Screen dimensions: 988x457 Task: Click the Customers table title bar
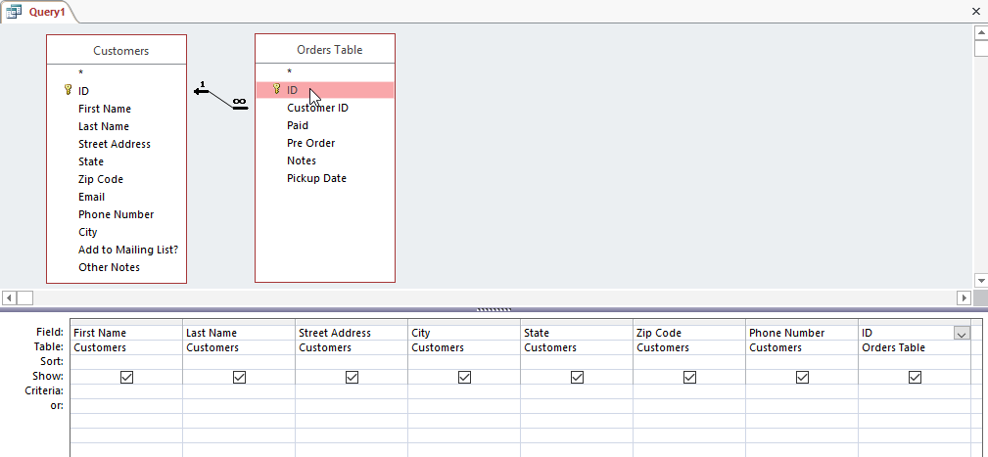[x=117, y=50]
